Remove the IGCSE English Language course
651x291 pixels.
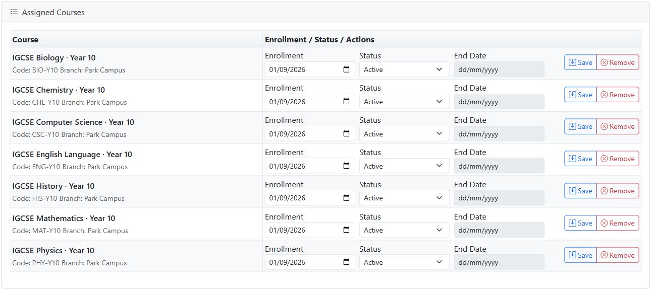618,159
